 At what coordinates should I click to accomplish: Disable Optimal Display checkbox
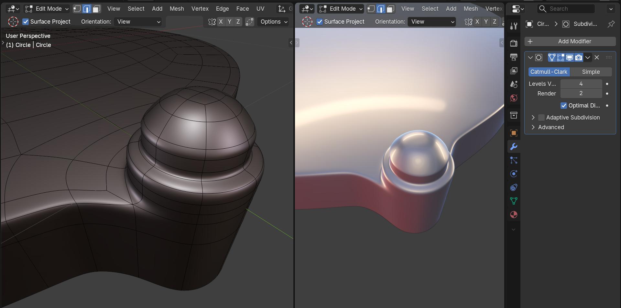point(564,106)
